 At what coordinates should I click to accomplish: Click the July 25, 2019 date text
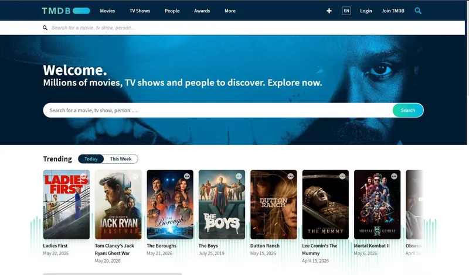click(x=212, y=253)
